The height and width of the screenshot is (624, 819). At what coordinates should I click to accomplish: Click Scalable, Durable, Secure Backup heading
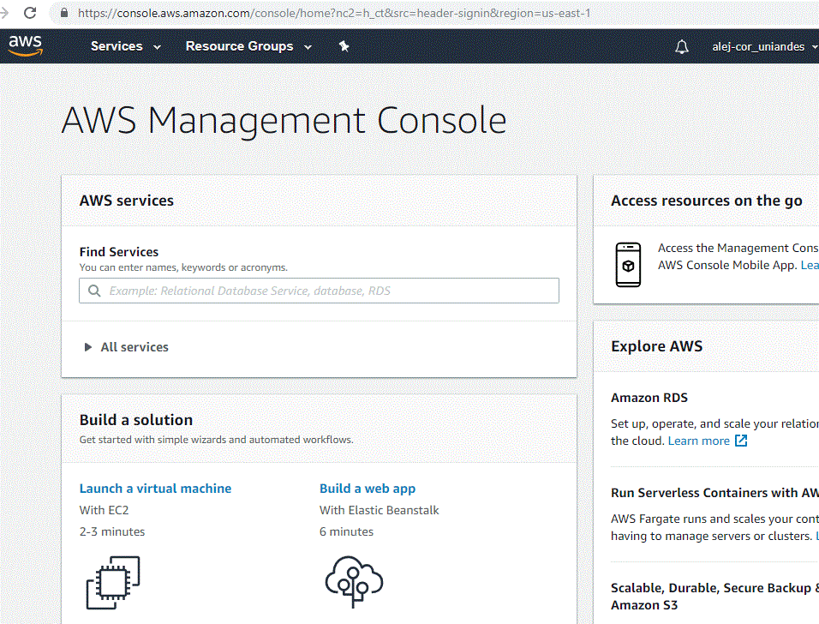click(x=714, y=597)
